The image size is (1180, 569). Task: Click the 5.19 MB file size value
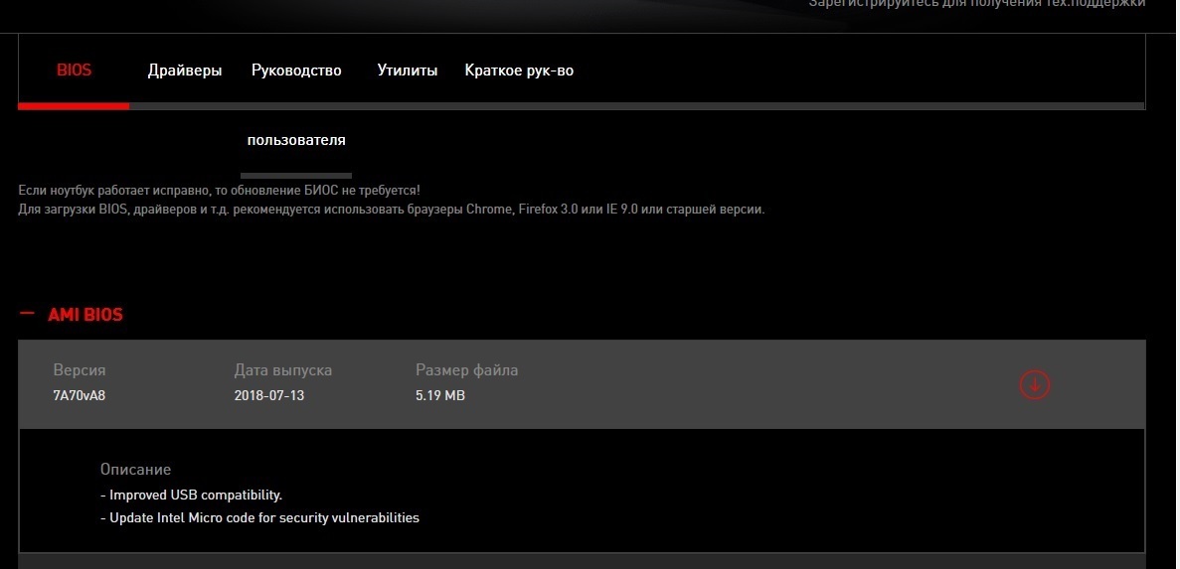(x=440, y=395)
